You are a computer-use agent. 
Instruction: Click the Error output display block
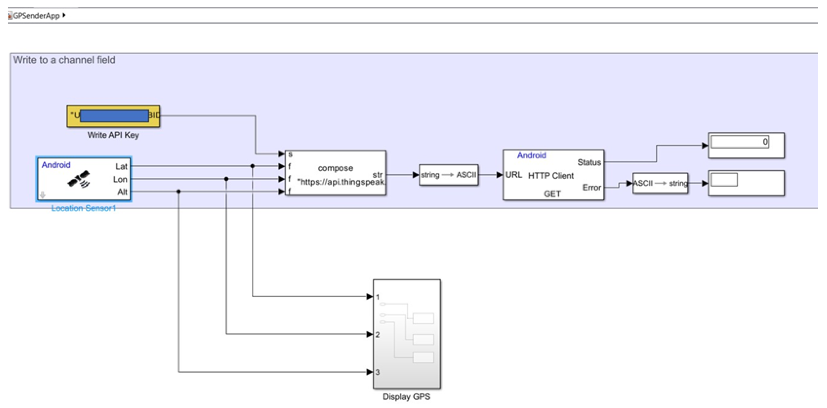(746, 183)
